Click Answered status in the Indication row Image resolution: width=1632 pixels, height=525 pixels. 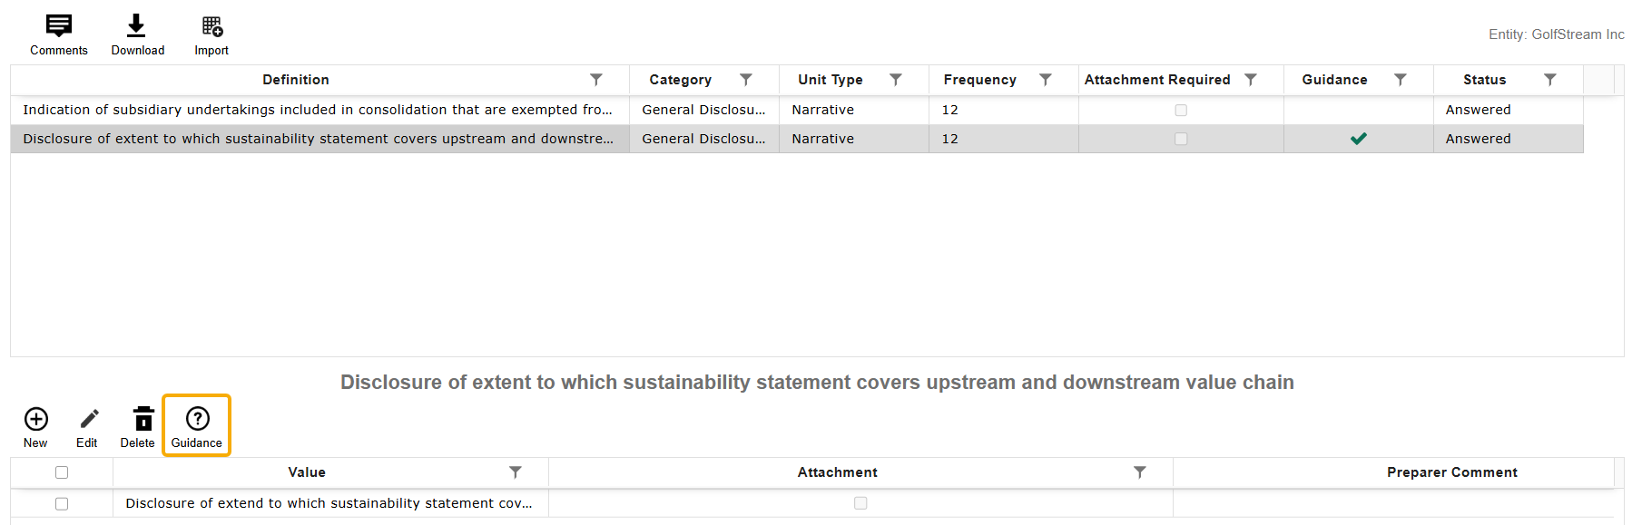coord(1509,110)
